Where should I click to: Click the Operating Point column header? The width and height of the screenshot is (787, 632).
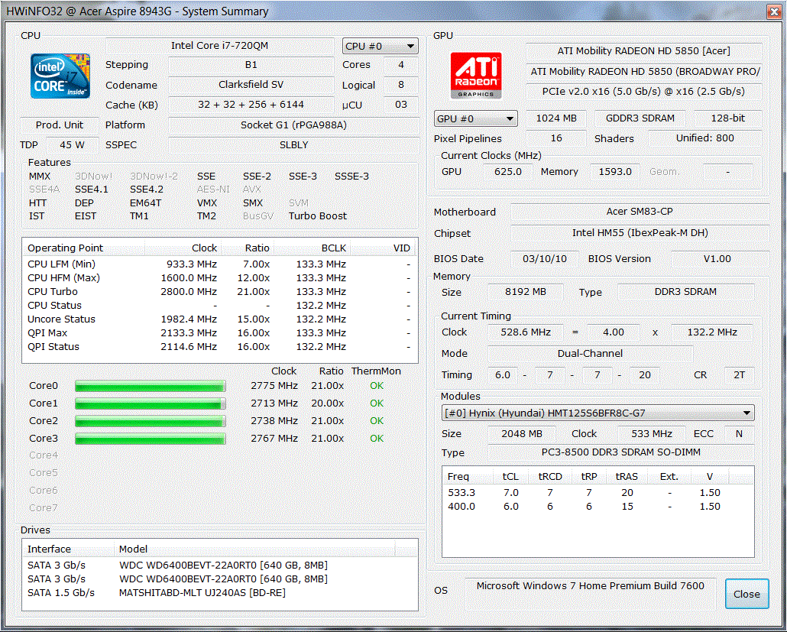[x=84, y=248]
